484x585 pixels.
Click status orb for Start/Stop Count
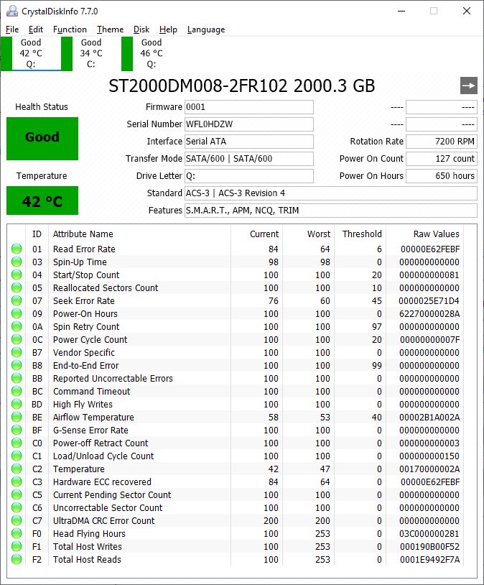pos(17,275)
